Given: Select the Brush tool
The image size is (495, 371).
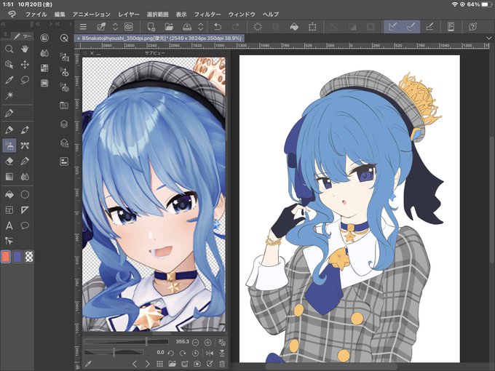Looking at the screenshot, I should (25, 129).
